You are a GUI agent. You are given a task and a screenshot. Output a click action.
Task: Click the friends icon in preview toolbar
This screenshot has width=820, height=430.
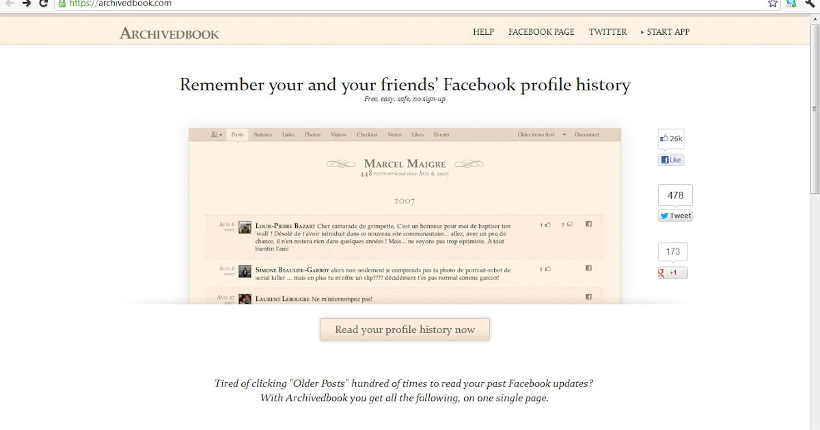217,134
